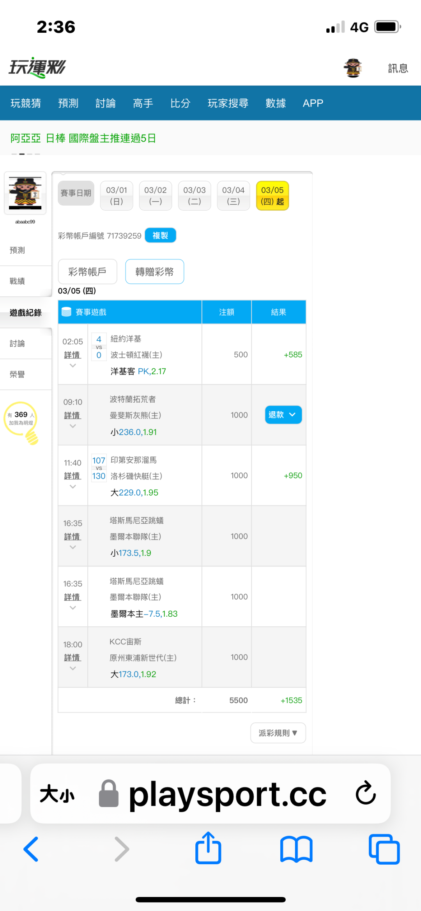Select the 03/01 (日) date

click(117, 196)
